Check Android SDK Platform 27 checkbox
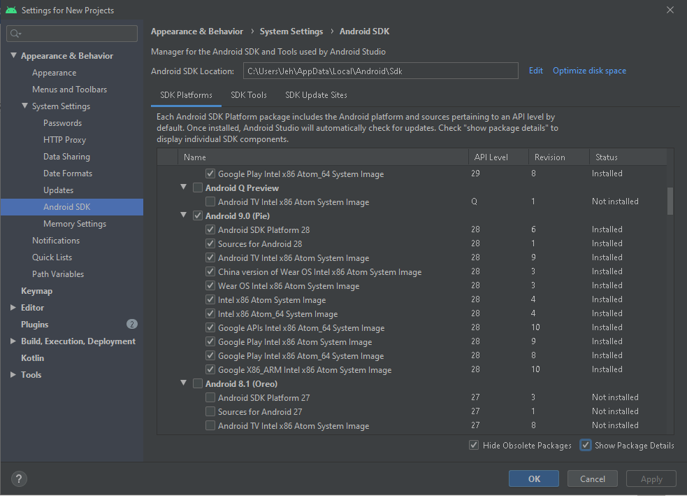 click(210, 397)
